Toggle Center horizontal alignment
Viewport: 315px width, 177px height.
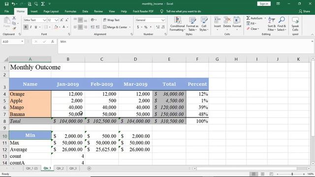(80, 27)
